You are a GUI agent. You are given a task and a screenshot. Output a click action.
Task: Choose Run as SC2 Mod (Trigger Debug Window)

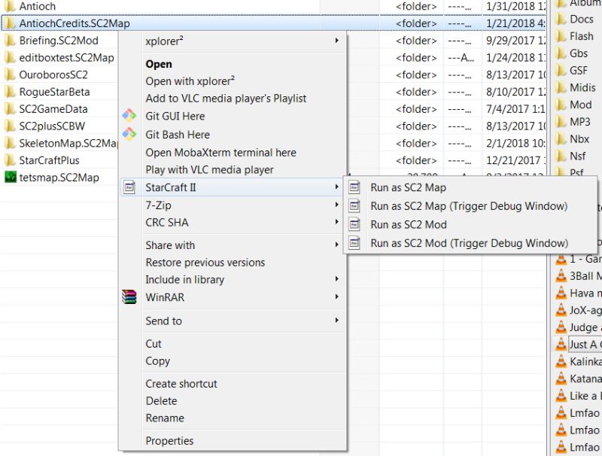[469, 243]
